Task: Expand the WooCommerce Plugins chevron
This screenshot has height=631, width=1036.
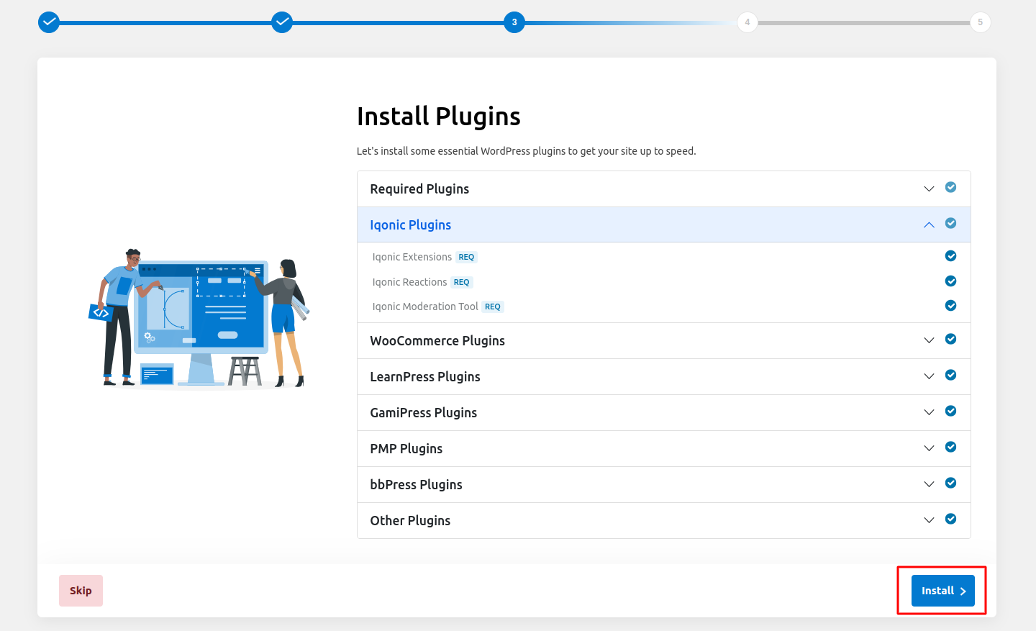Action: pos(929,340)
